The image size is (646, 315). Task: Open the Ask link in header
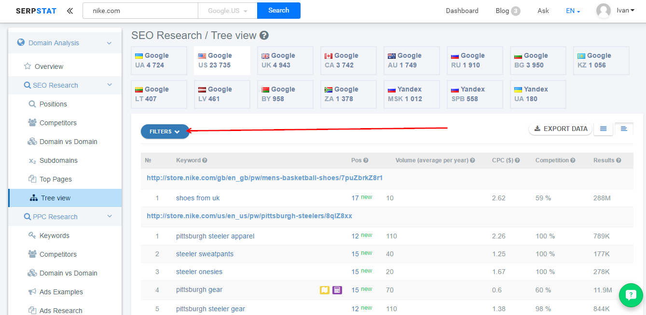[x=543, y=11]
